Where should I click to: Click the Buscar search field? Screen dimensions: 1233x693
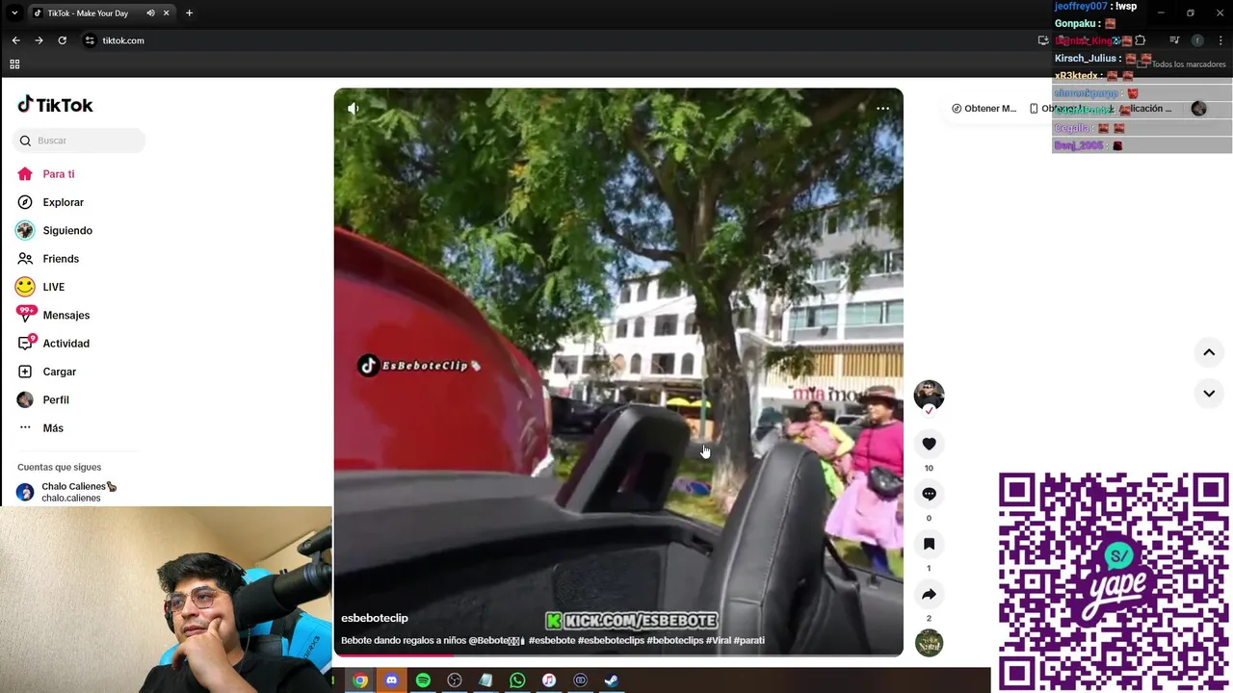79,141
